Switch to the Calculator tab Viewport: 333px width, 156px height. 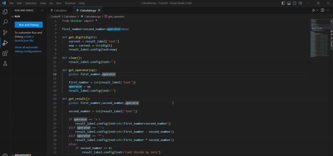pyautogui.click(x=59, y=10)
